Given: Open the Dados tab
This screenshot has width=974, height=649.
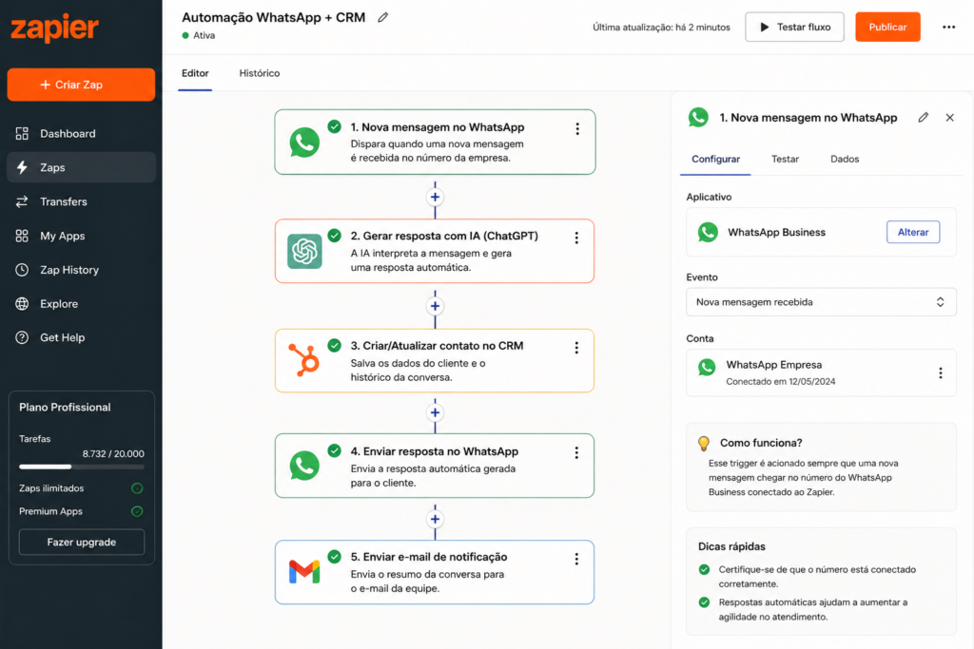Looking at the screenshot, I should (x=845, y=159).
